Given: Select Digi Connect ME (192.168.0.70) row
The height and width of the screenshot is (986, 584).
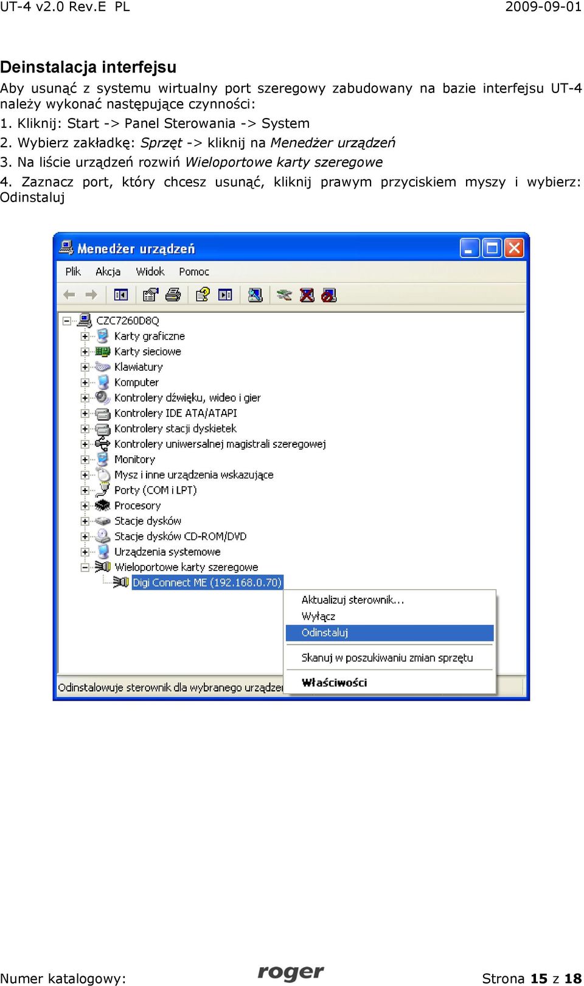Looking at the screenshot, I should (x=207, y=582).
